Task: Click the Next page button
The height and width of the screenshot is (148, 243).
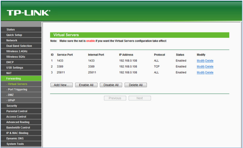Action: pos(140,98)
